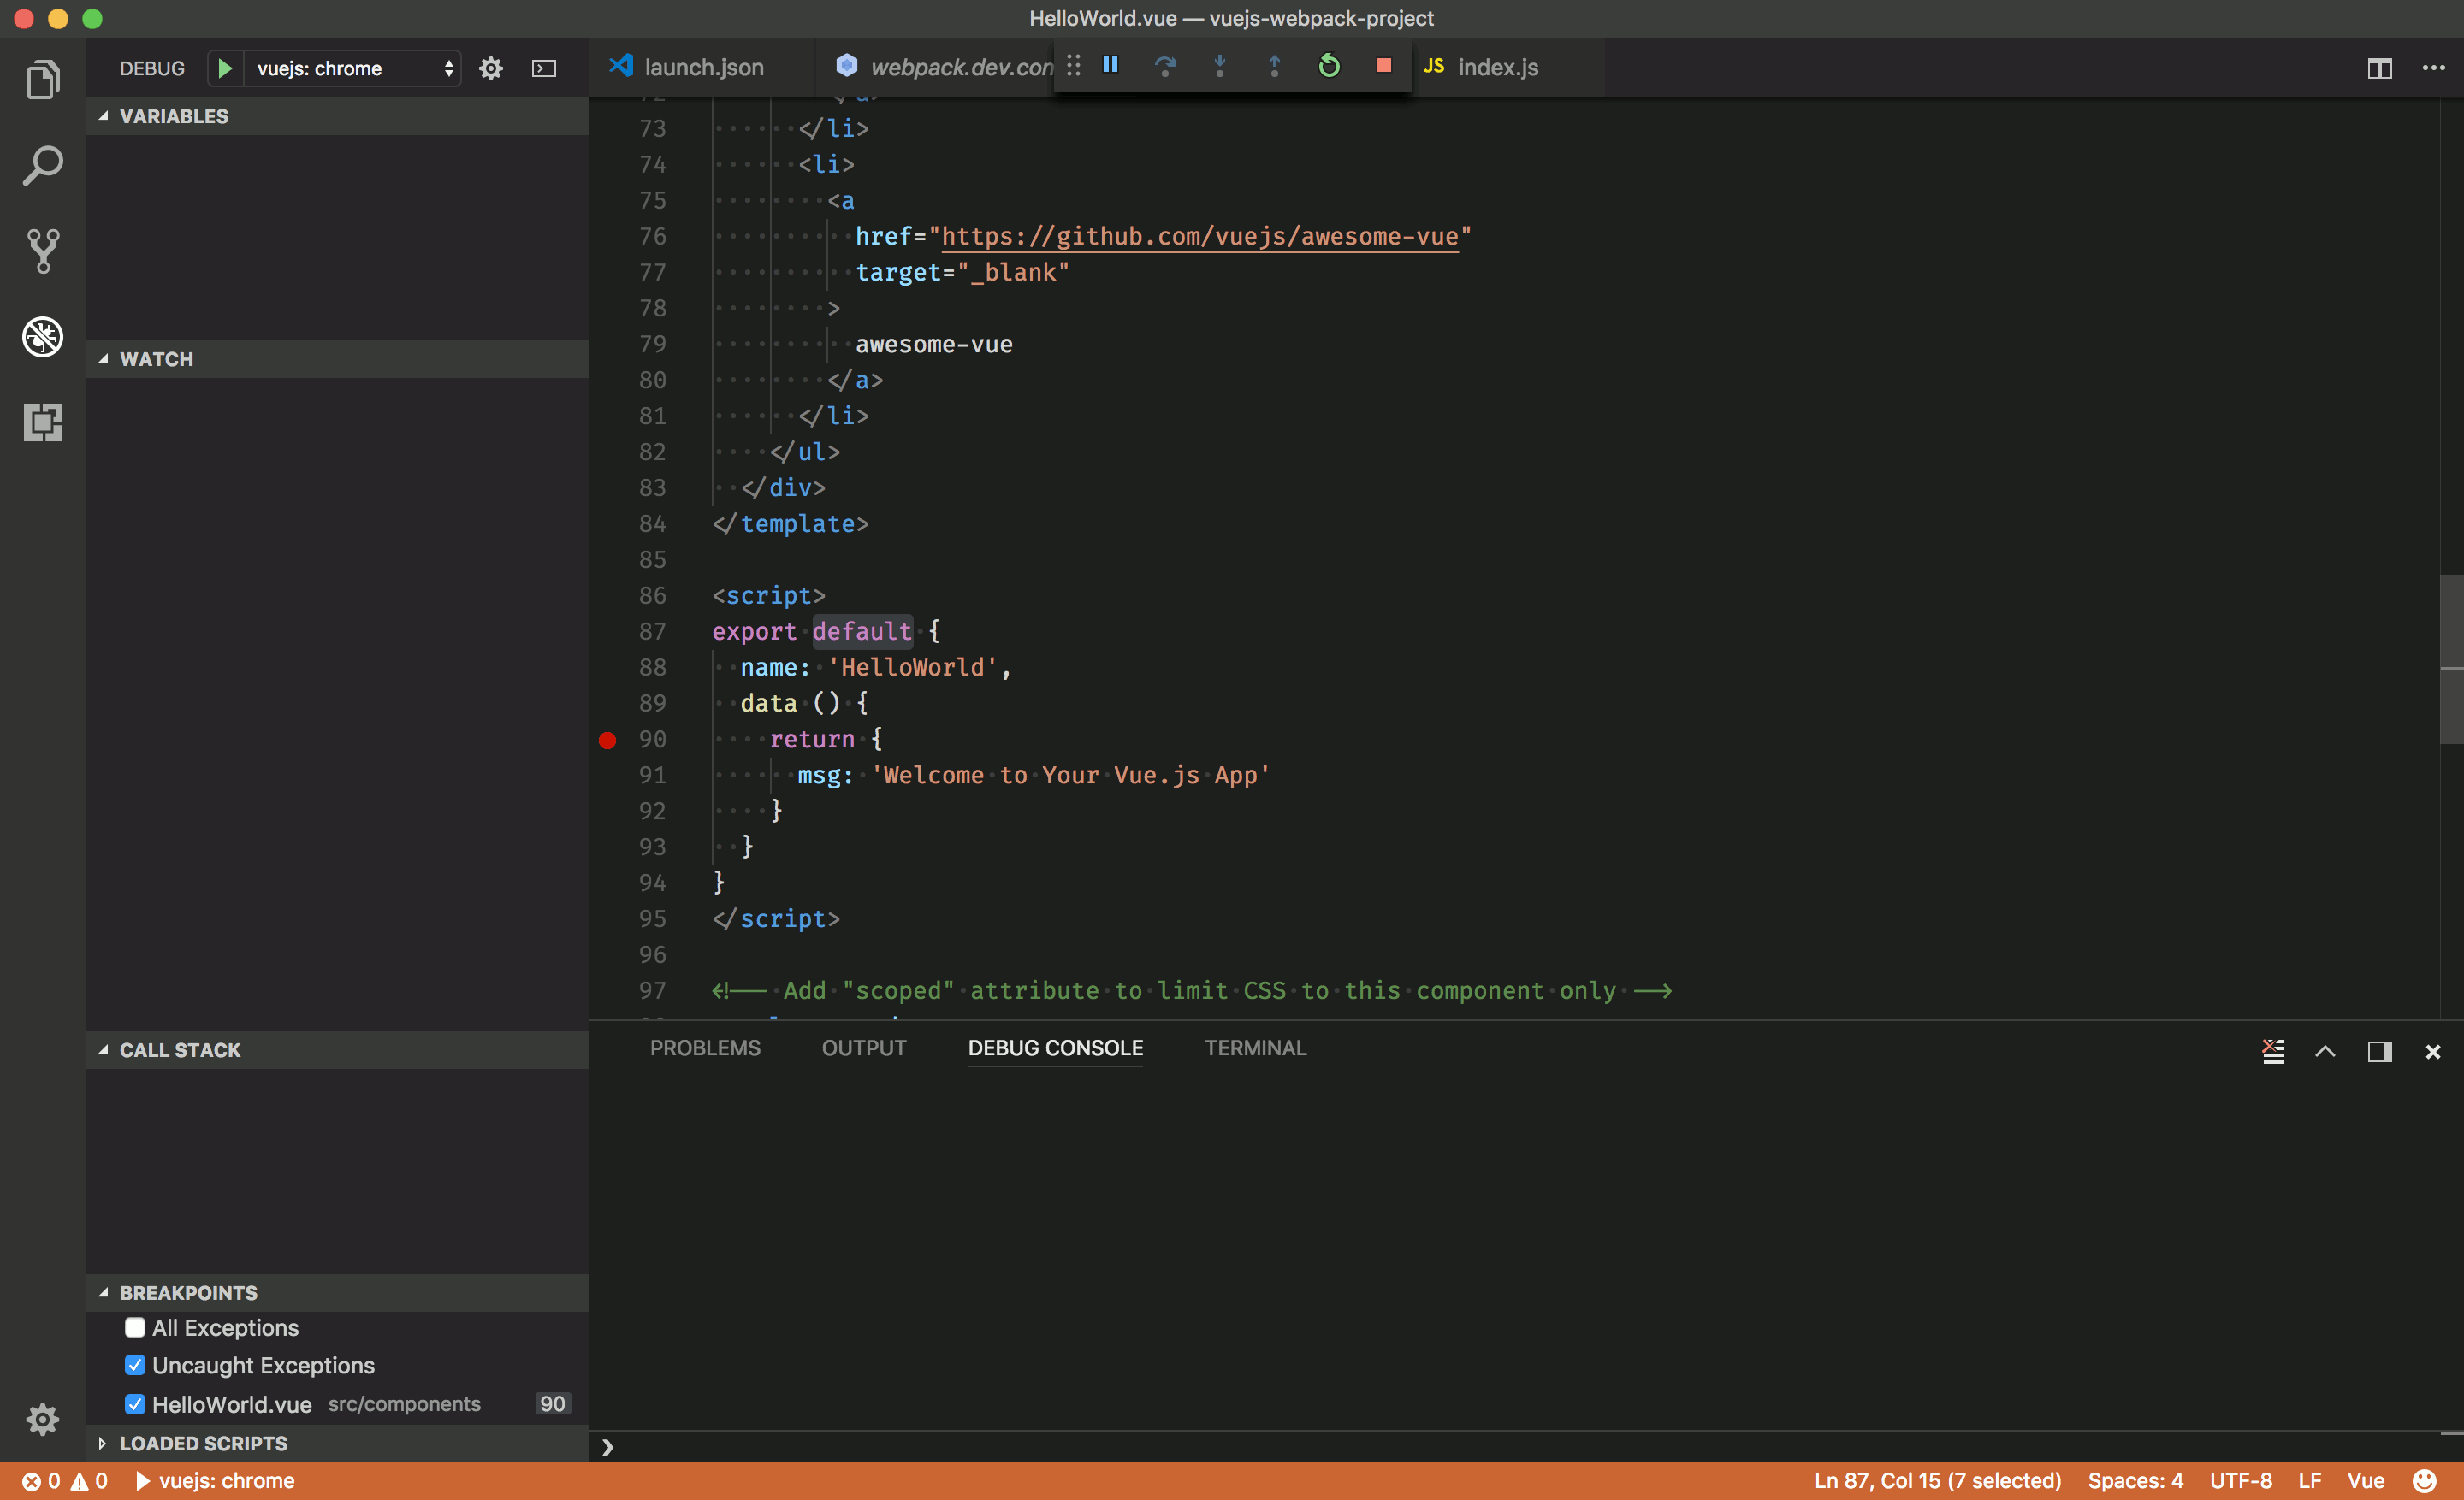Screen dimensions: 2464x1500
Task: Click the search sidebar icon
Action: (42, 162)
